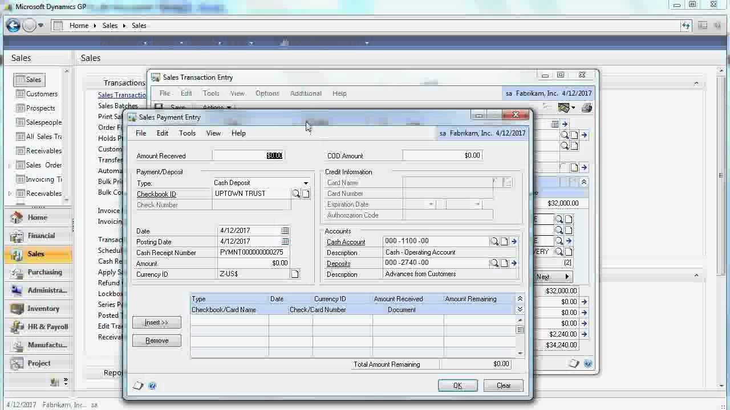The height and width of the screenshot is (410, 730).
Task: Open the Home navigation pane button
Action: click(38, 218)
